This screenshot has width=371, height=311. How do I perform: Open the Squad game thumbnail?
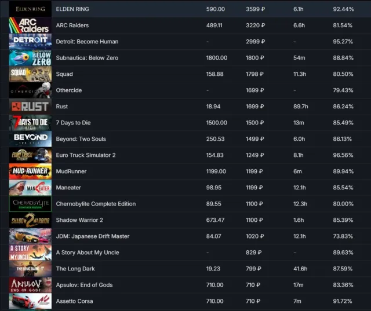click(30, 74)
